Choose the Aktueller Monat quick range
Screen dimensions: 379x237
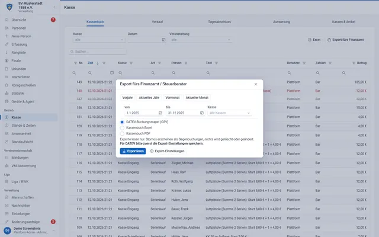click(197, 98)
